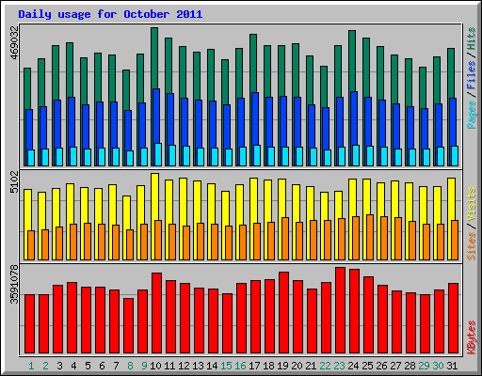
Task: Select the tallest green Hits bar for day 10
Action: 154,58
